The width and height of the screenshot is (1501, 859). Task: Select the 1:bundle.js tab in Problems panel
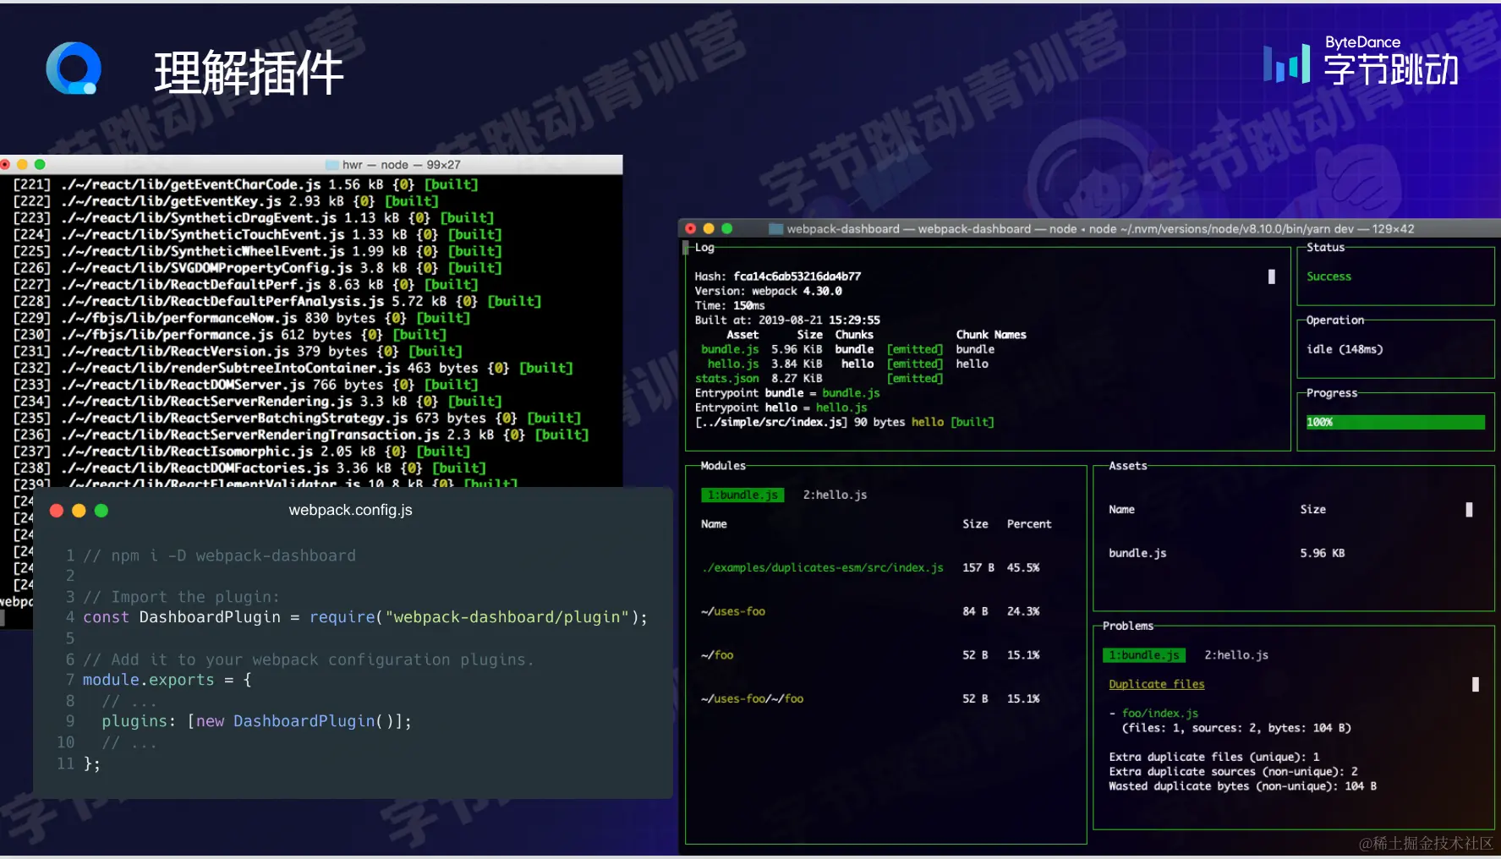click(1144, 655)
